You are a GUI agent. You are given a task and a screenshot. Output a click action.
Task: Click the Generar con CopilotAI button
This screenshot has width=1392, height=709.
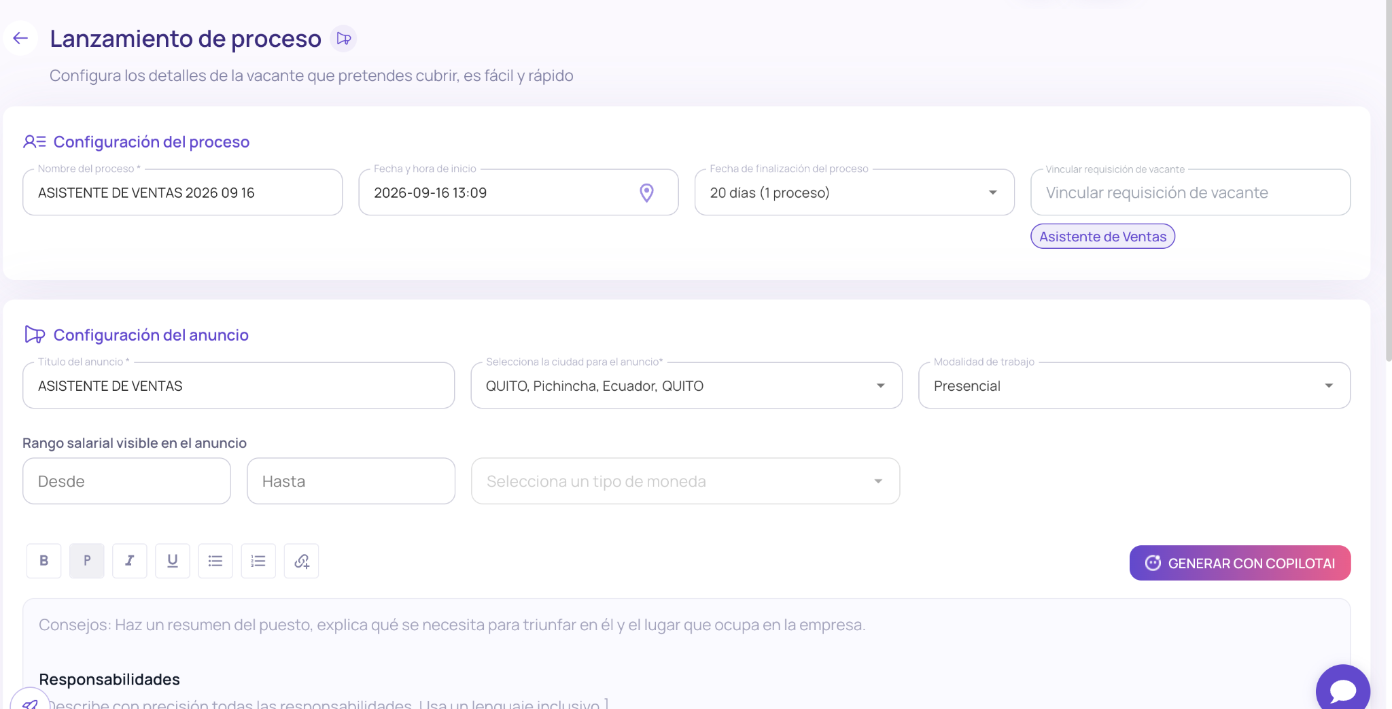click(1240, 563)
